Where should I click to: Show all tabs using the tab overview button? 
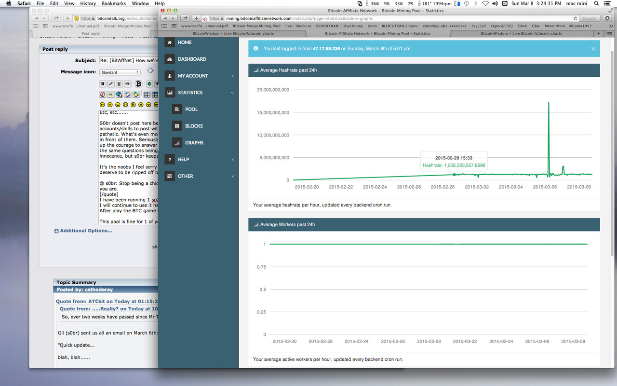click(x=610, y=33)
